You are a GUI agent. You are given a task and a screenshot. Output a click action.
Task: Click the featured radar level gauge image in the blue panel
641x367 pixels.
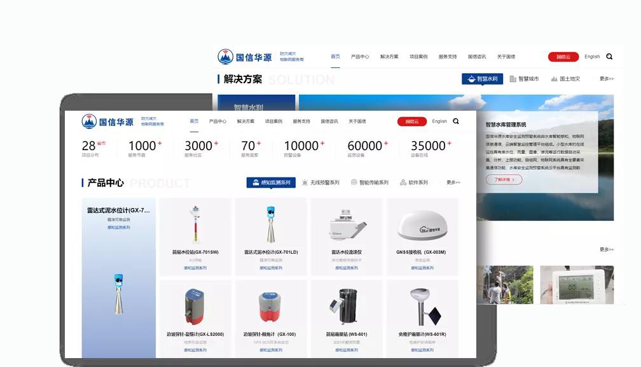point(118,294)
